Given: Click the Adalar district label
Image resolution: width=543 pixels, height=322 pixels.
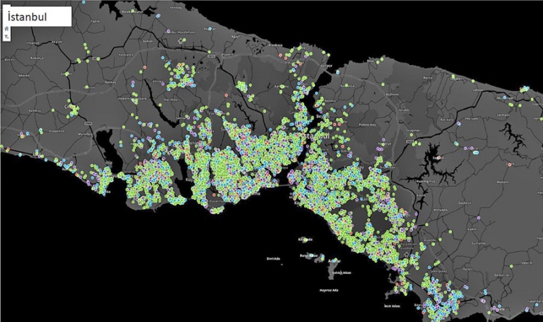Looking at the screenshot, I should point(333,260).
